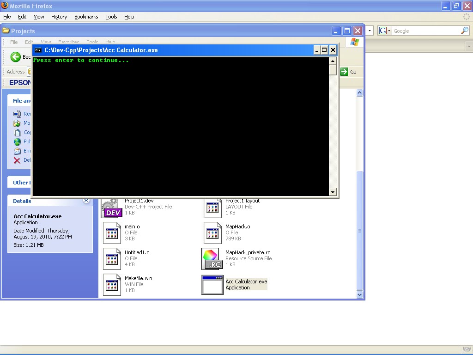Click the Back arrow in Projects window
The height and width of the screenshot is (355, 473).
coord(15,57)
